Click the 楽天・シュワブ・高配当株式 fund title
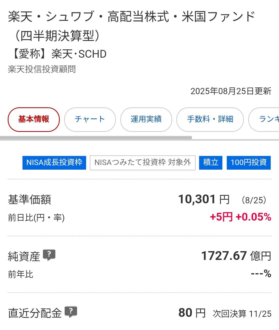 (131, 26)
